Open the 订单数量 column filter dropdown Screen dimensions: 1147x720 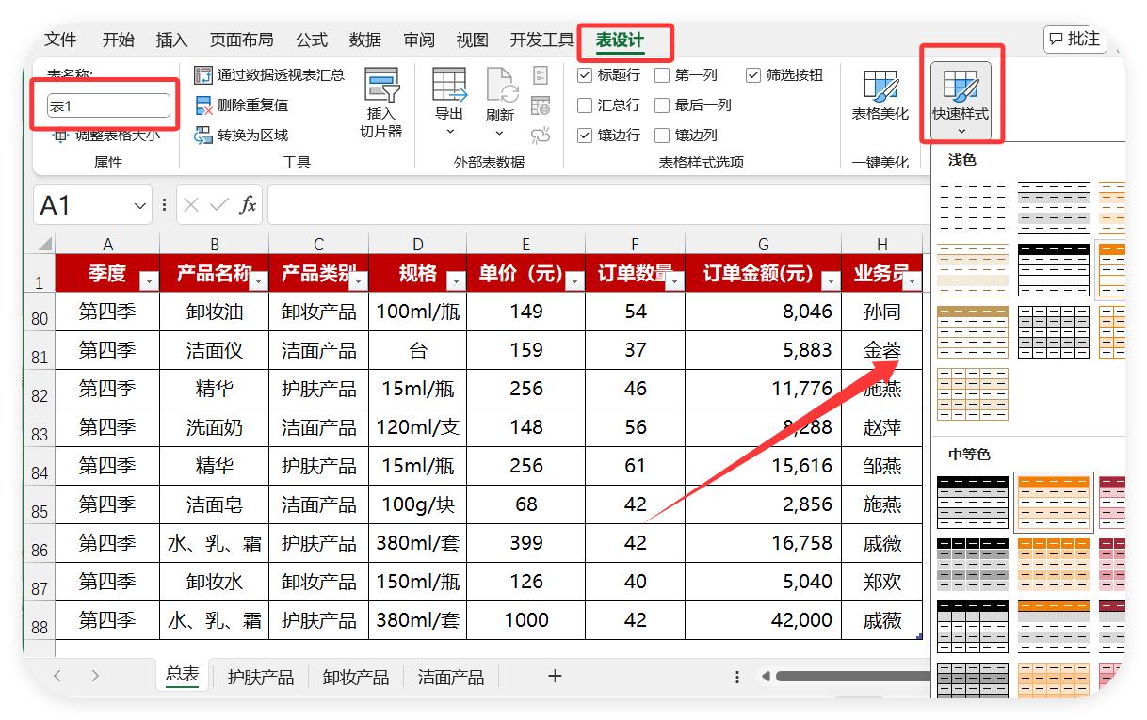coord(673,281)
